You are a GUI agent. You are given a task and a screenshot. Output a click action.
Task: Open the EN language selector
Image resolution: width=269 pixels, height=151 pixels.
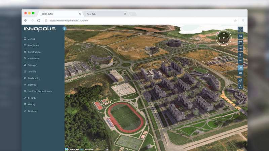click(x=240, y=36)
